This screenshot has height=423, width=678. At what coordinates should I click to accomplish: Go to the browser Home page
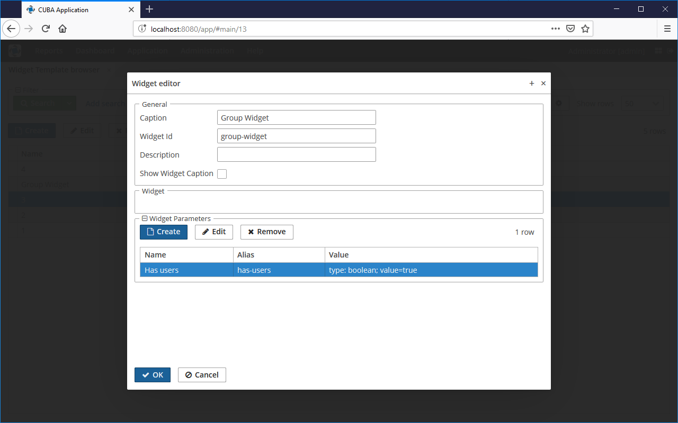(63, 29)
